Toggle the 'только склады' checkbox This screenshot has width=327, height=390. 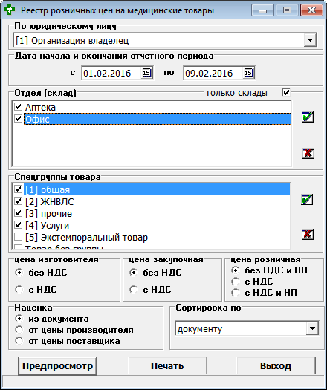(x=286, y=92)
